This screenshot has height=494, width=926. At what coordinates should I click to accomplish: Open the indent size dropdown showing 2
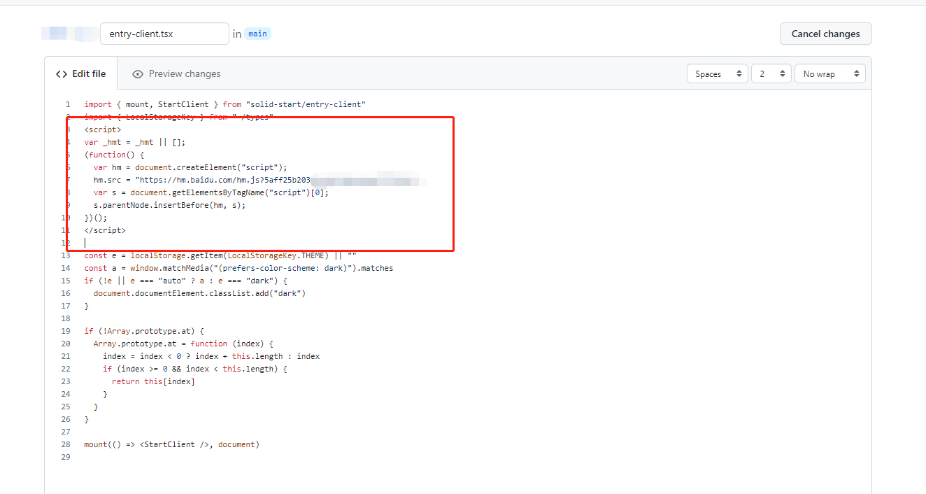pyautogui.click(x=771, y=73)
